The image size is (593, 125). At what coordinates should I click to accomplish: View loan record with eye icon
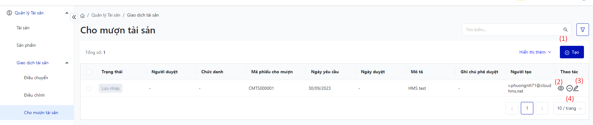[561, 88]
